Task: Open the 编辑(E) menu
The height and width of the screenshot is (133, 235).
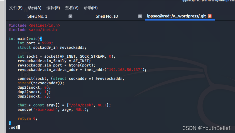Action: point(53,8)
